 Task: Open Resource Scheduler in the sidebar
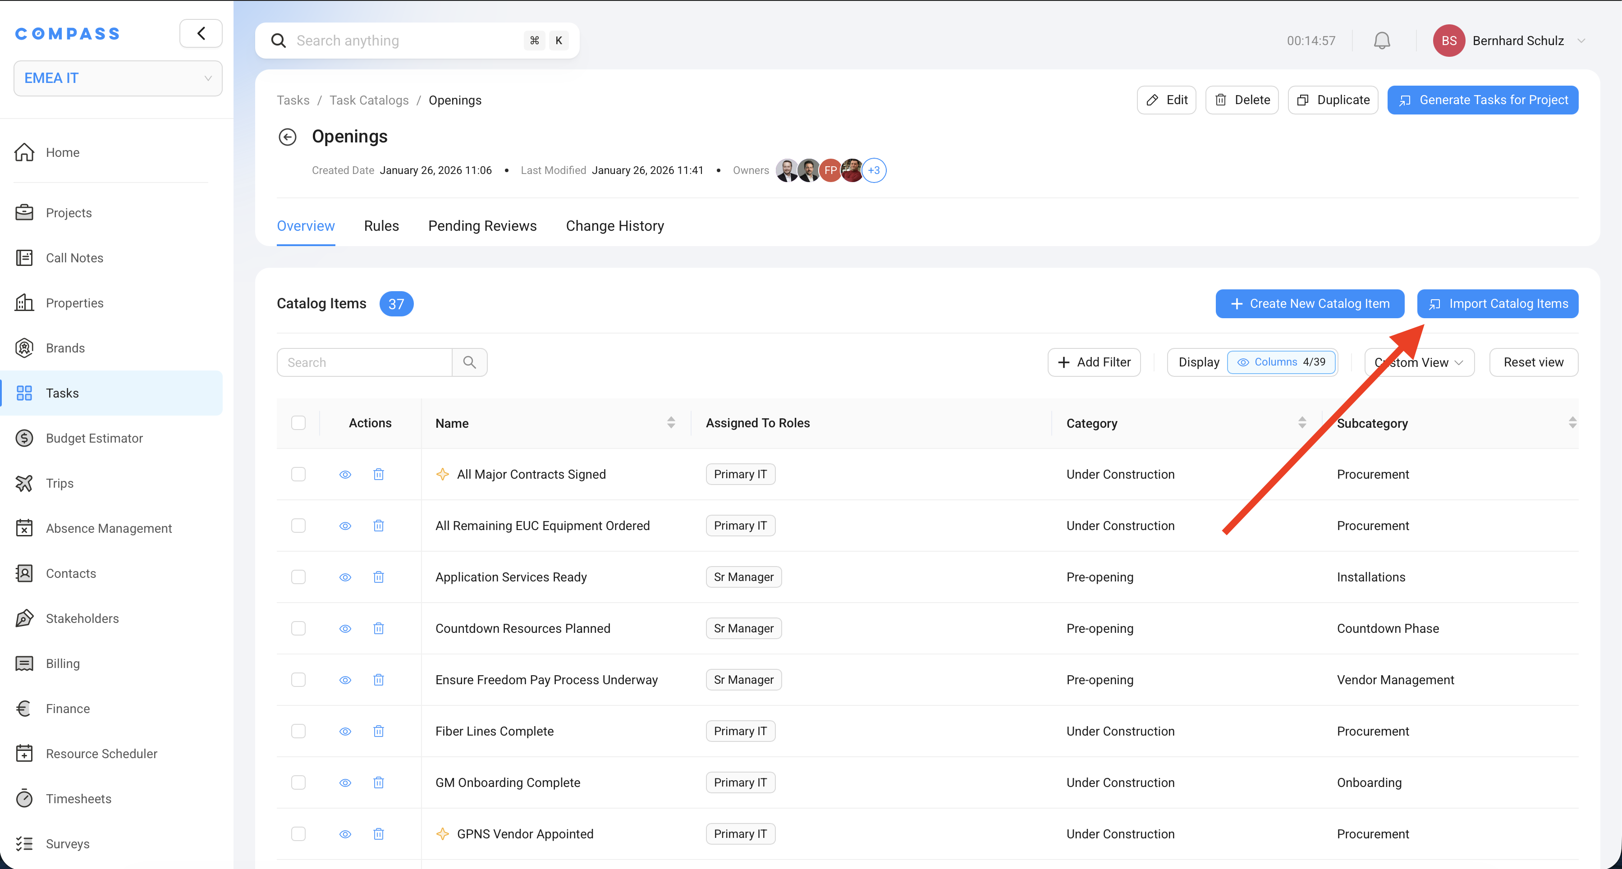tap(111, 754)
